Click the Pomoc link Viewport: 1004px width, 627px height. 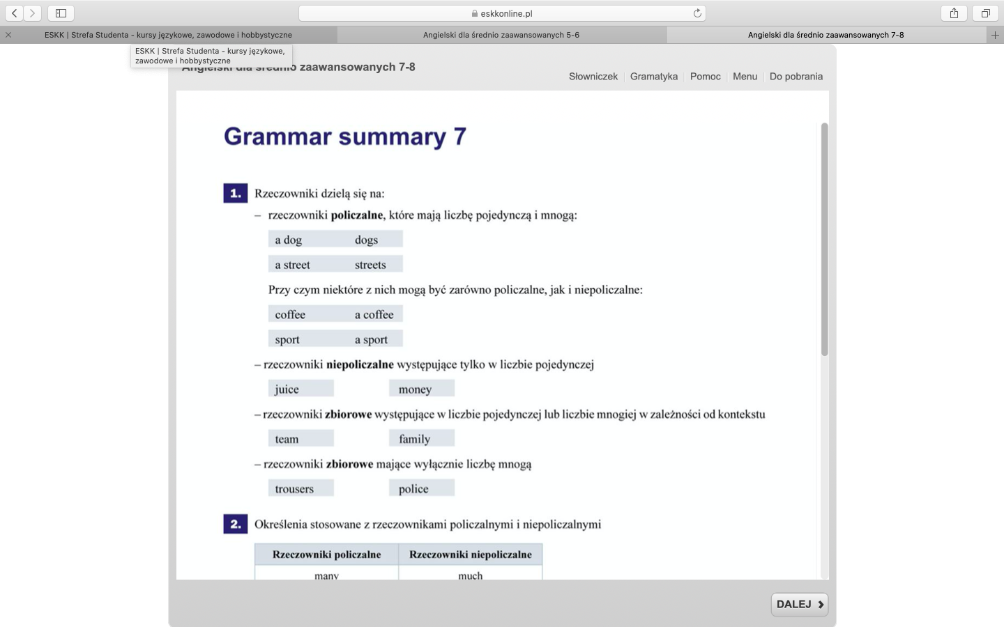pos(705,77)
